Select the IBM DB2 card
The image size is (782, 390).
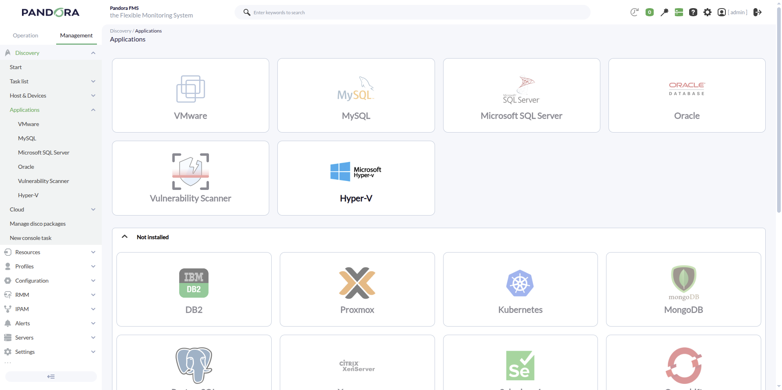(194, 289)
